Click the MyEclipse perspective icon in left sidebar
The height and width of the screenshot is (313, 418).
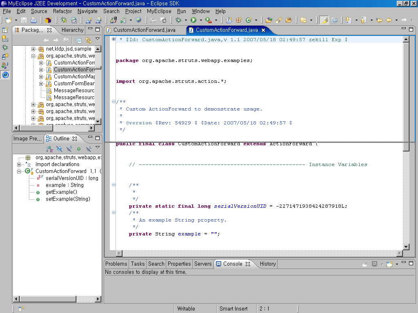click(x=5, y=75)
